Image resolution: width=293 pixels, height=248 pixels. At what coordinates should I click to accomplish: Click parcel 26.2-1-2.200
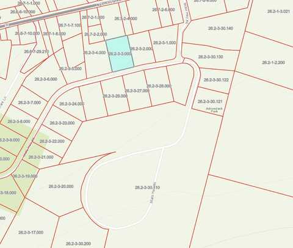[x=273, y=62]
